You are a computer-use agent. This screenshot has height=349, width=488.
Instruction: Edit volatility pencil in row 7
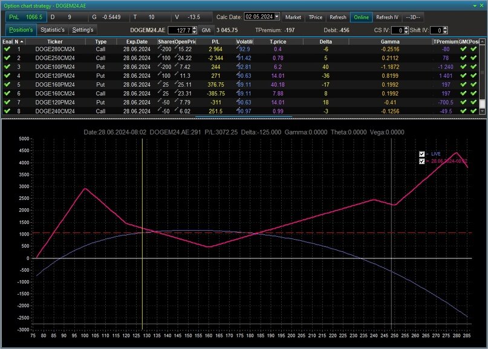click(x=238, y=100)
